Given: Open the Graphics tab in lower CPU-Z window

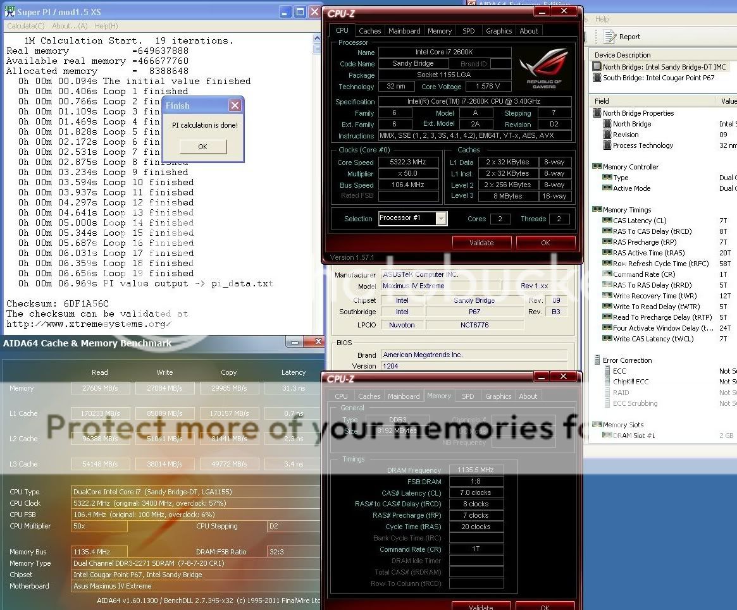Looking at the screenshot, I should [498, 396].
